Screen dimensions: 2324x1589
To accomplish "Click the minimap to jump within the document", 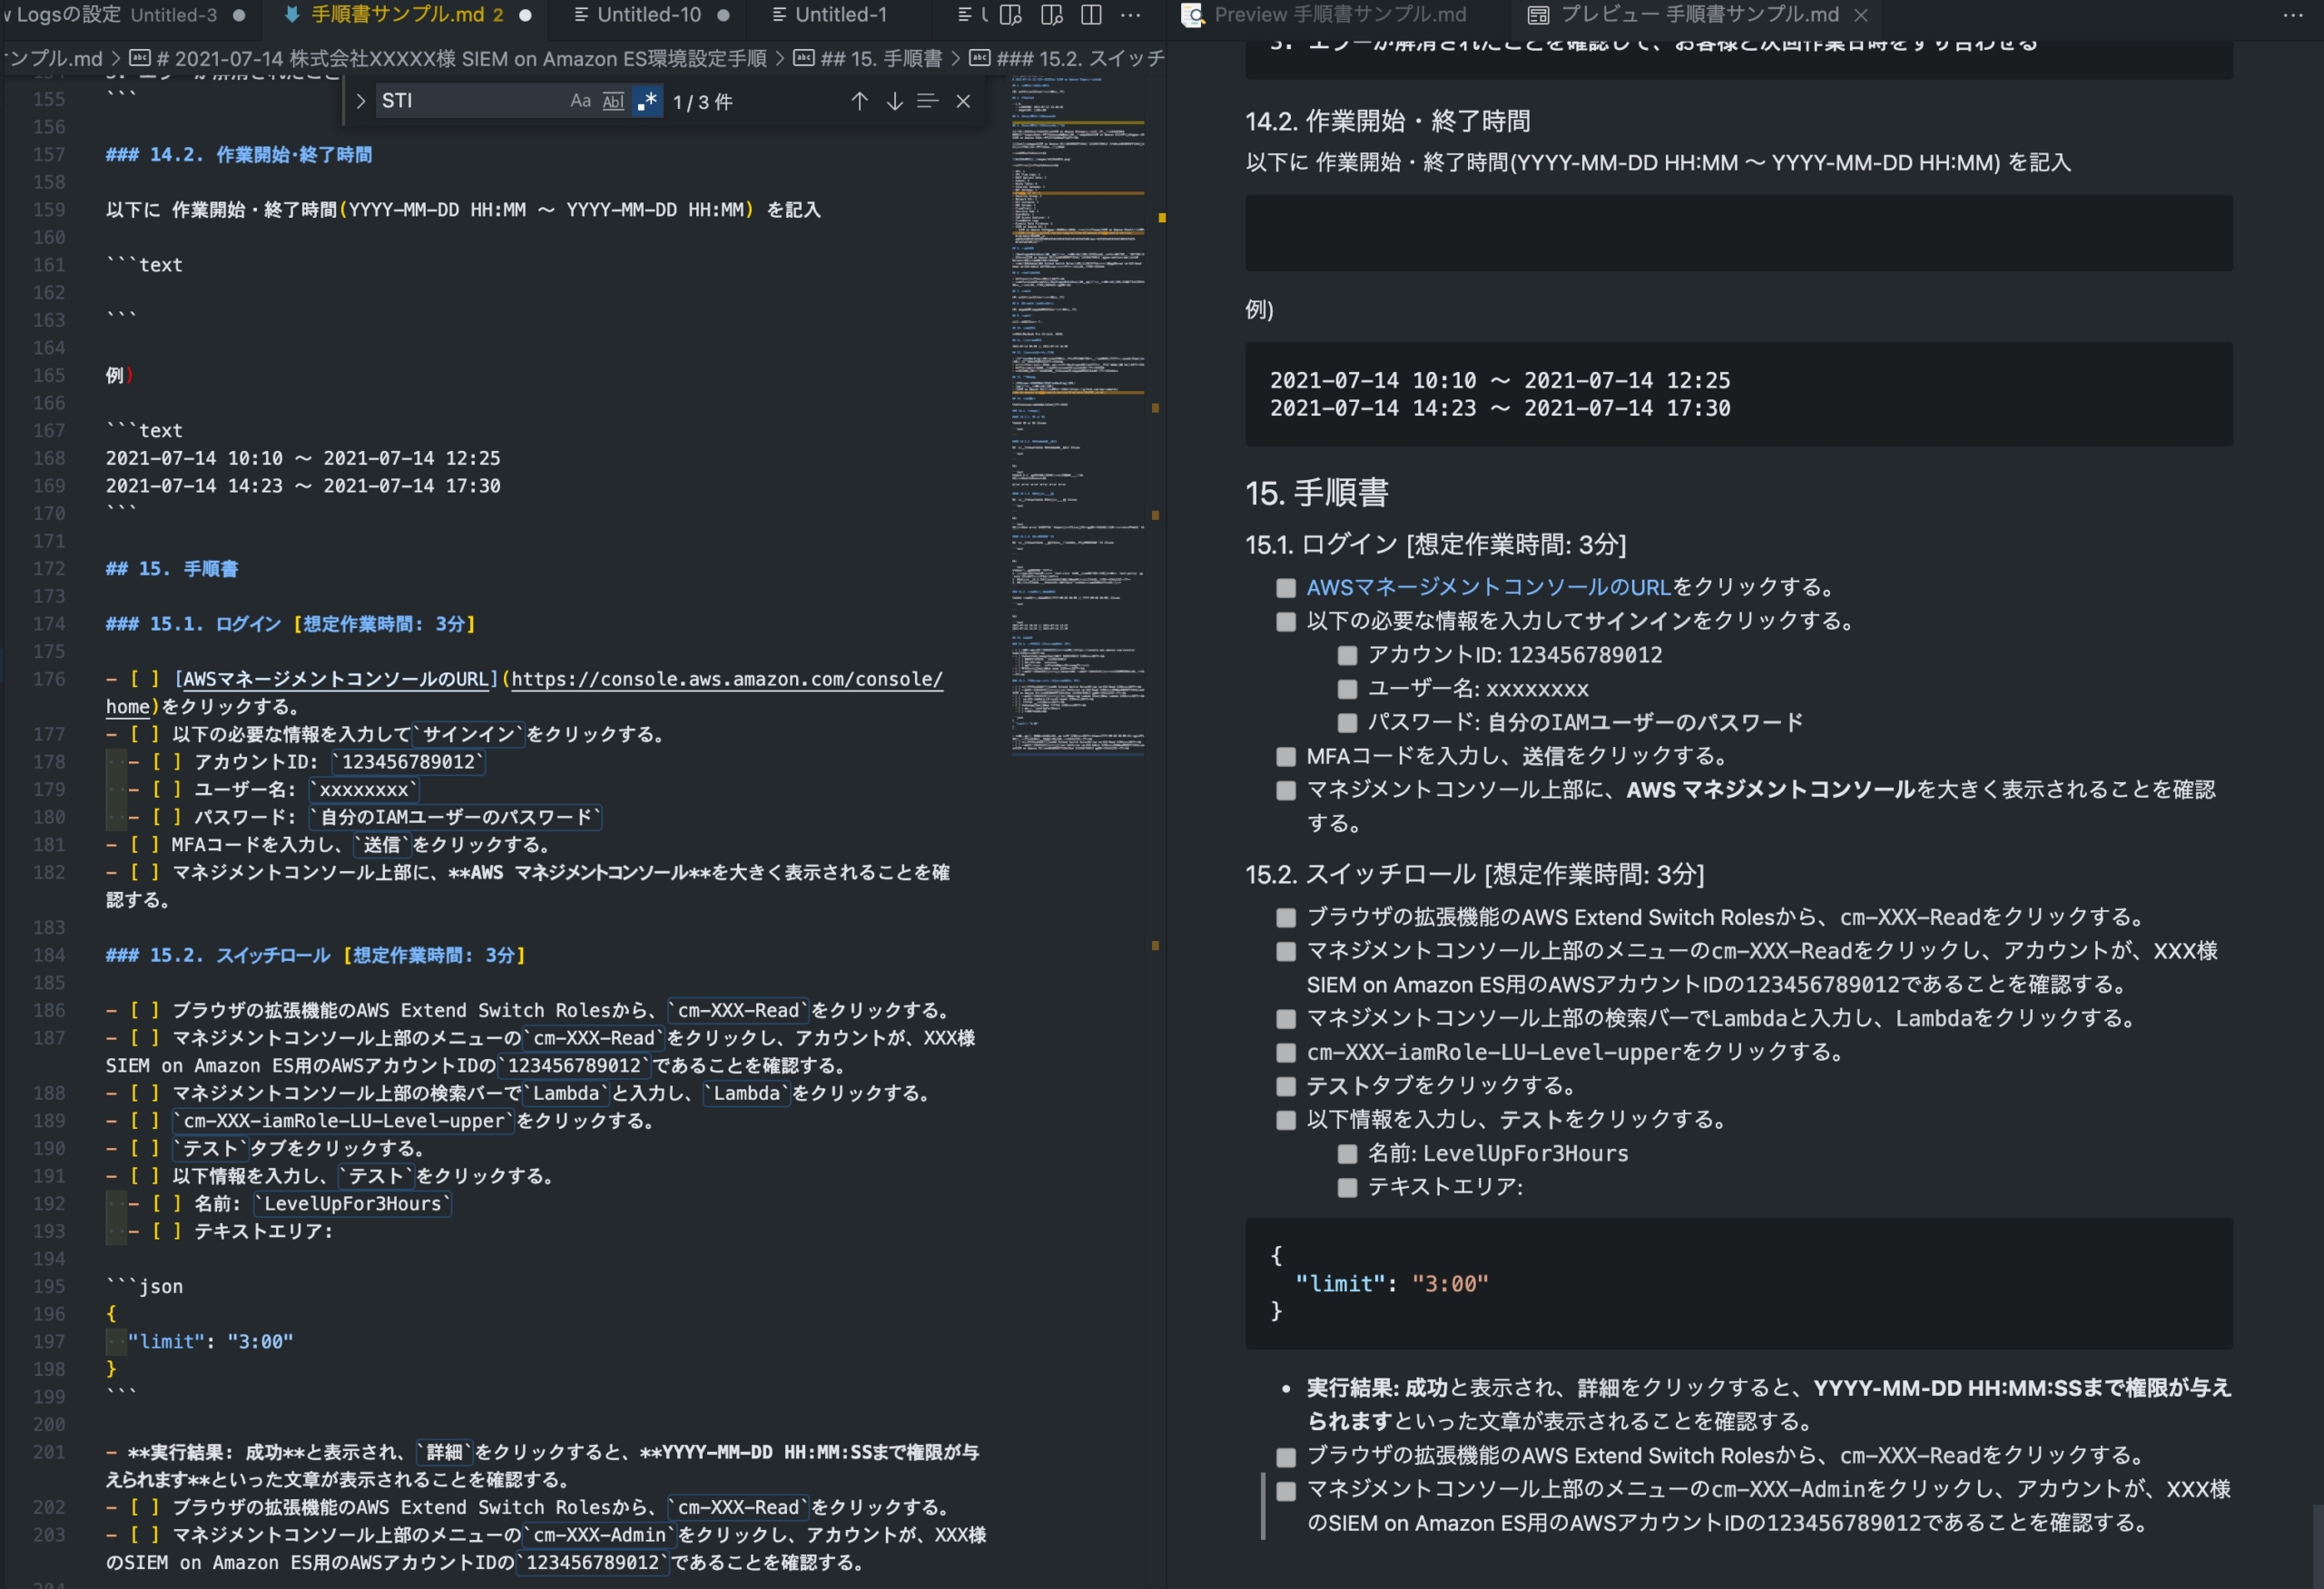I will (1080, 400).
